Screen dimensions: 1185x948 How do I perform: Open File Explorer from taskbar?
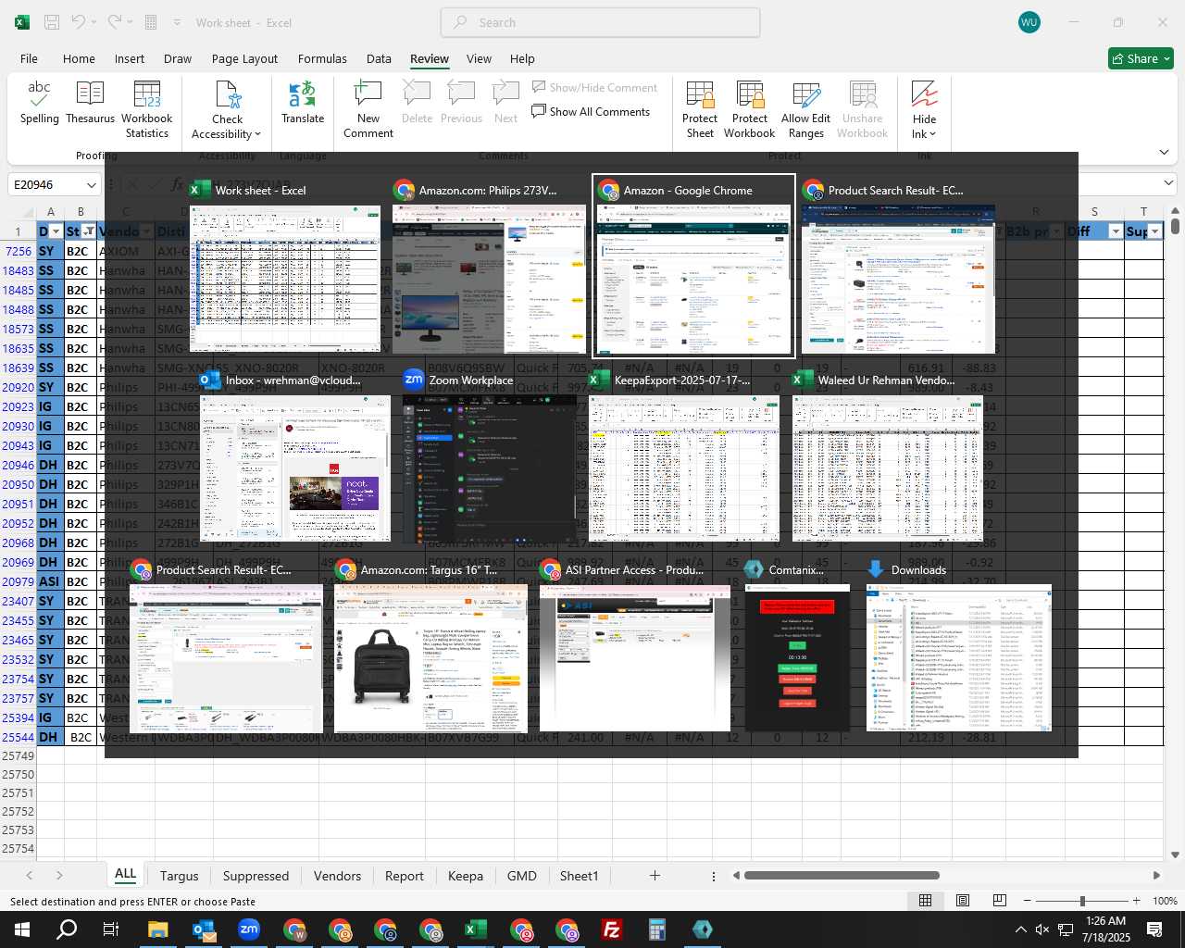pos(157,929)
